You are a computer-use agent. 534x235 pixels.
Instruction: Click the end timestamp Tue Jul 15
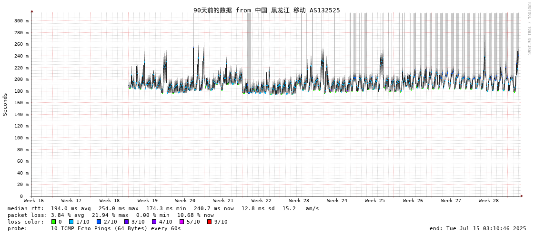tap(478, 228)
